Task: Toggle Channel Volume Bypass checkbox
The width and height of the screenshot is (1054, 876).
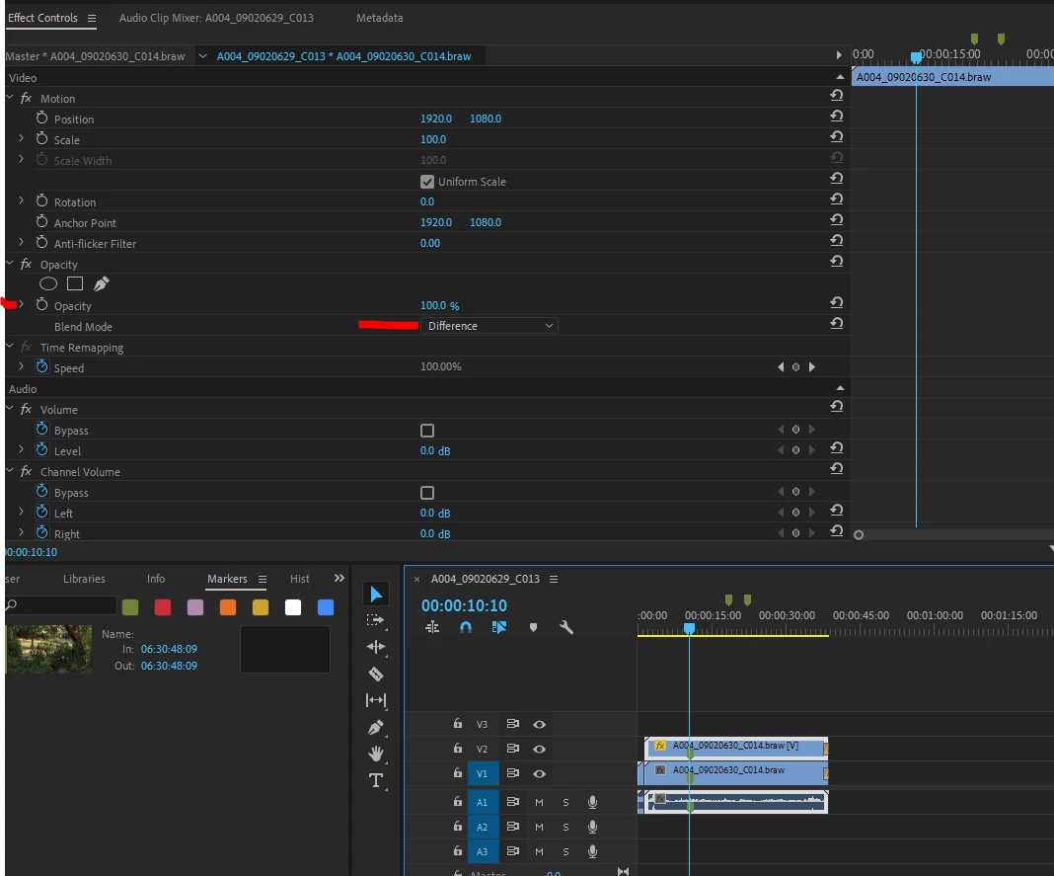Action: 427,493
